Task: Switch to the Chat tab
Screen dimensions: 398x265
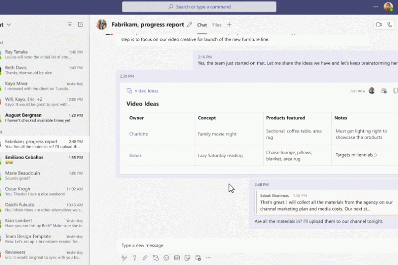Action: 202,25
